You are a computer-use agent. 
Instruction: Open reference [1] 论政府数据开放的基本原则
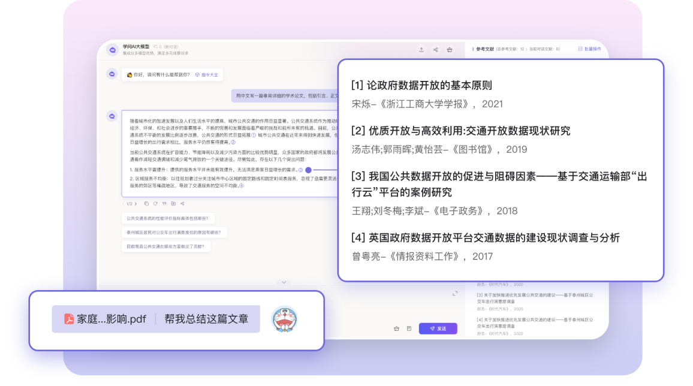pos(421,86)
